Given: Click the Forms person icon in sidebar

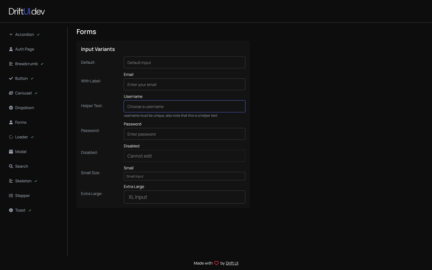Looking at the screenshot, I should [x=11, y=122].
